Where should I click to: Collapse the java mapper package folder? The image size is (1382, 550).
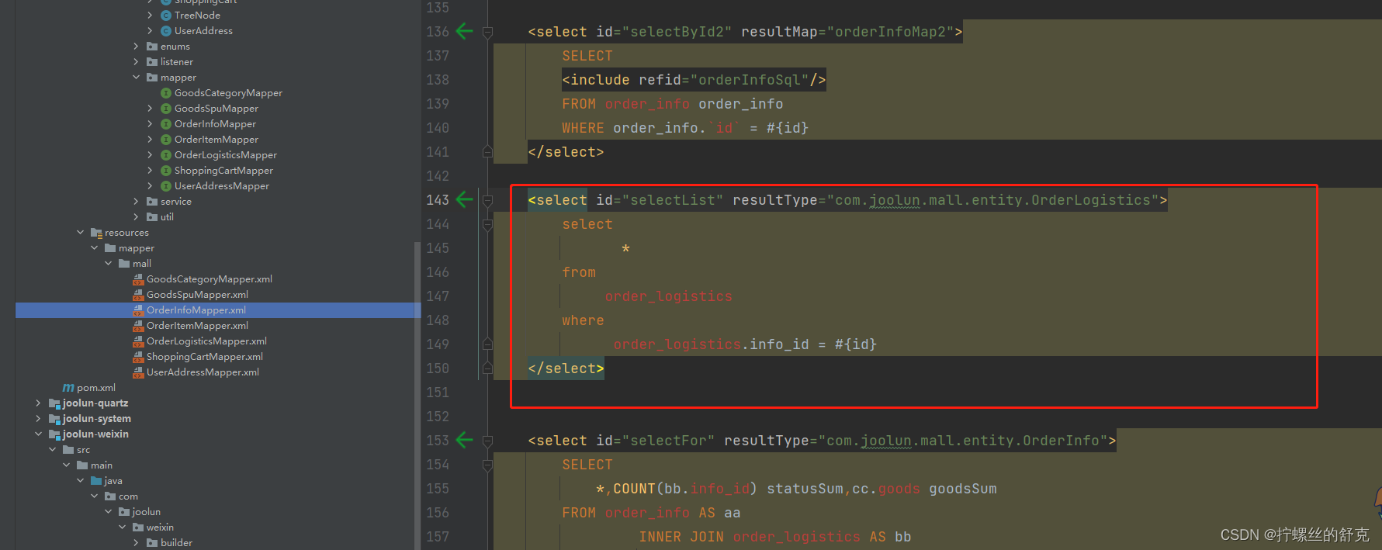pos(137,77)
